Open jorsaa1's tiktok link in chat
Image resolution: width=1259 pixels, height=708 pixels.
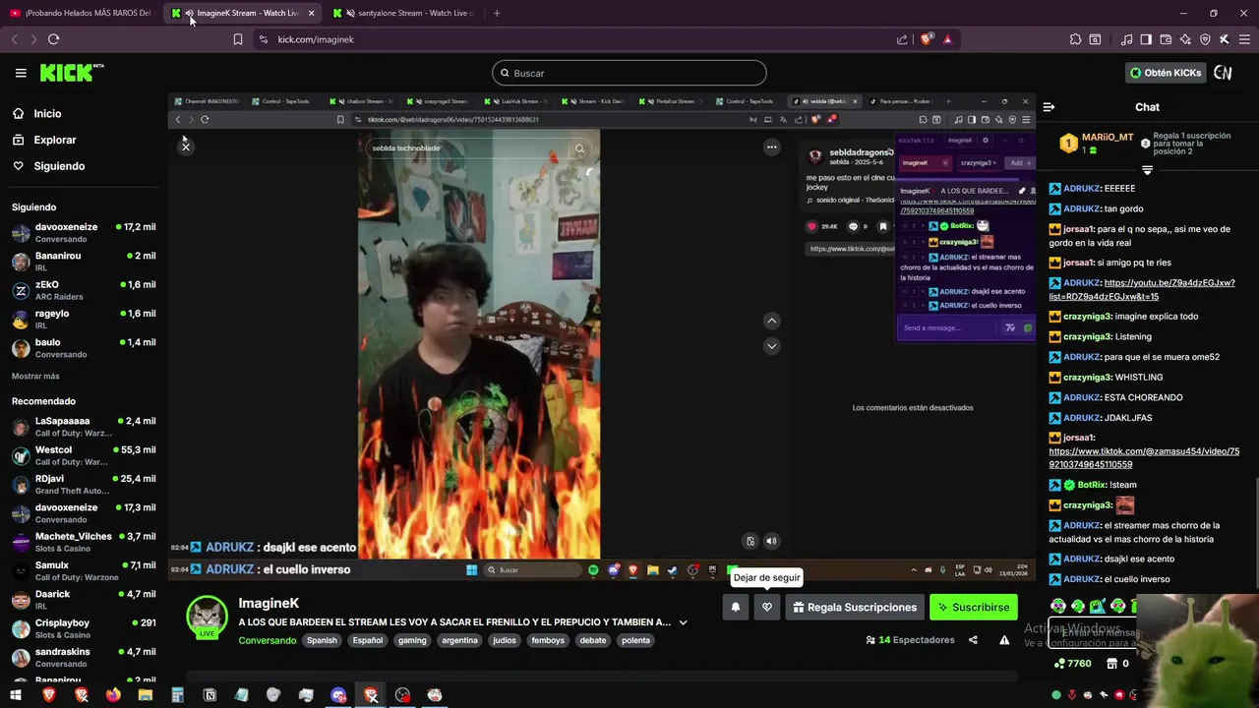pyautogui.click(x=1144, y=458)
